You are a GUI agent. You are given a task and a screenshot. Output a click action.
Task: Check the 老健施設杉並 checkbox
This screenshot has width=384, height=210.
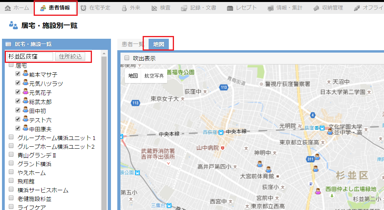coord(11,198)
